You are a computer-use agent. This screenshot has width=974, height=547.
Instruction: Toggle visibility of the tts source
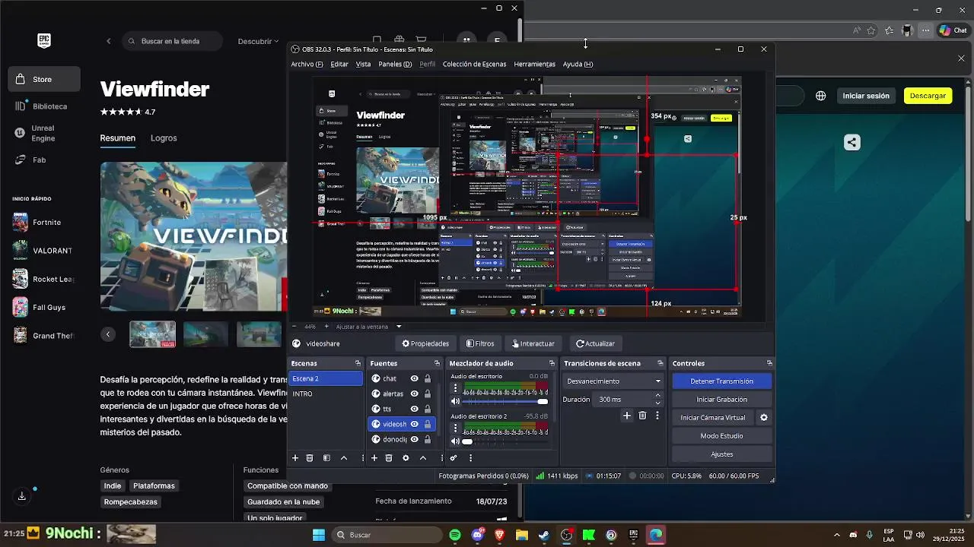pyautogui.click(x=415, y=409)
